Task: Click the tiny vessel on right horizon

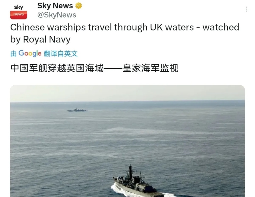Action: [236, 105]
